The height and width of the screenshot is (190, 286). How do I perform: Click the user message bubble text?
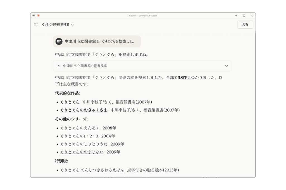99,41
